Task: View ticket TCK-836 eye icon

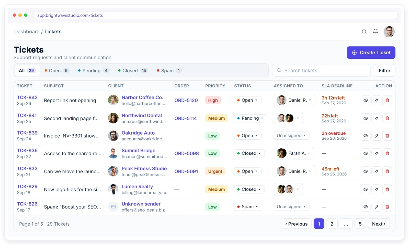Action: [x=366, y=153]
